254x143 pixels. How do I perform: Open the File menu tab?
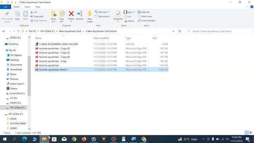[x=6, y=7]
